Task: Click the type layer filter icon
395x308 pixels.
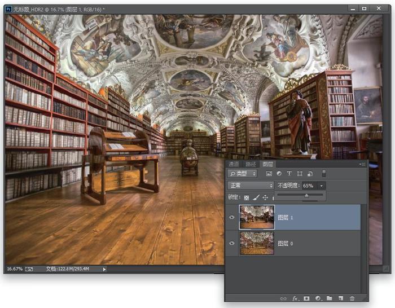Action: 289,174
